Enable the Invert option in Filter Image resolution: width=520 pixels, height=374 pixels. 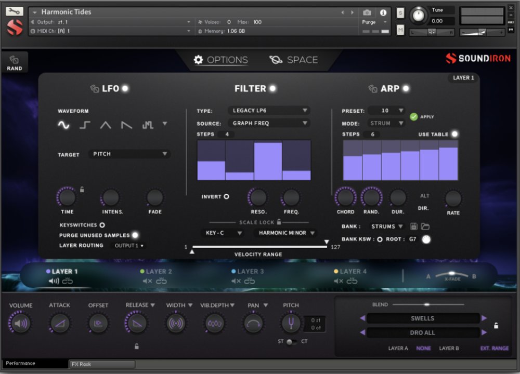tap(226, 196)
